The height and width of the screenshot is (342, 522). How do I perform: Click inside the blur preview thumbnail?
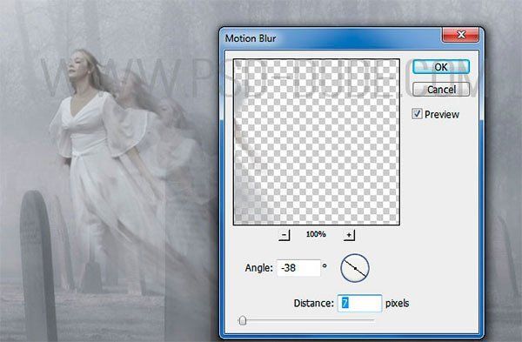pyautogui.click(x=317, y=142)
